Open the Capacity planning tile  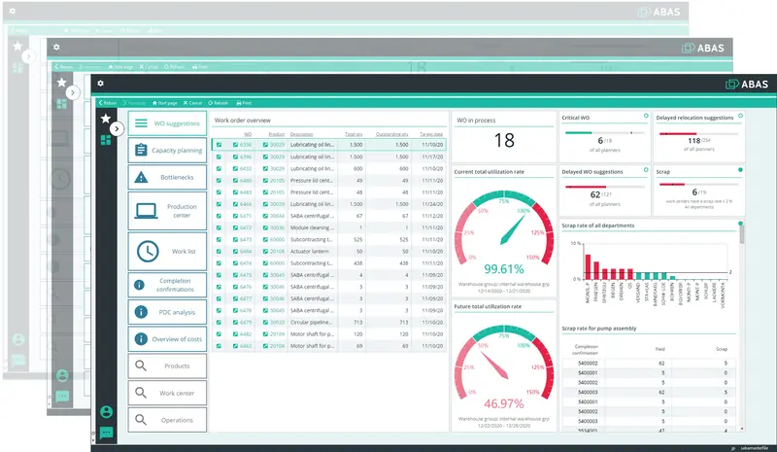click(167, 150)
